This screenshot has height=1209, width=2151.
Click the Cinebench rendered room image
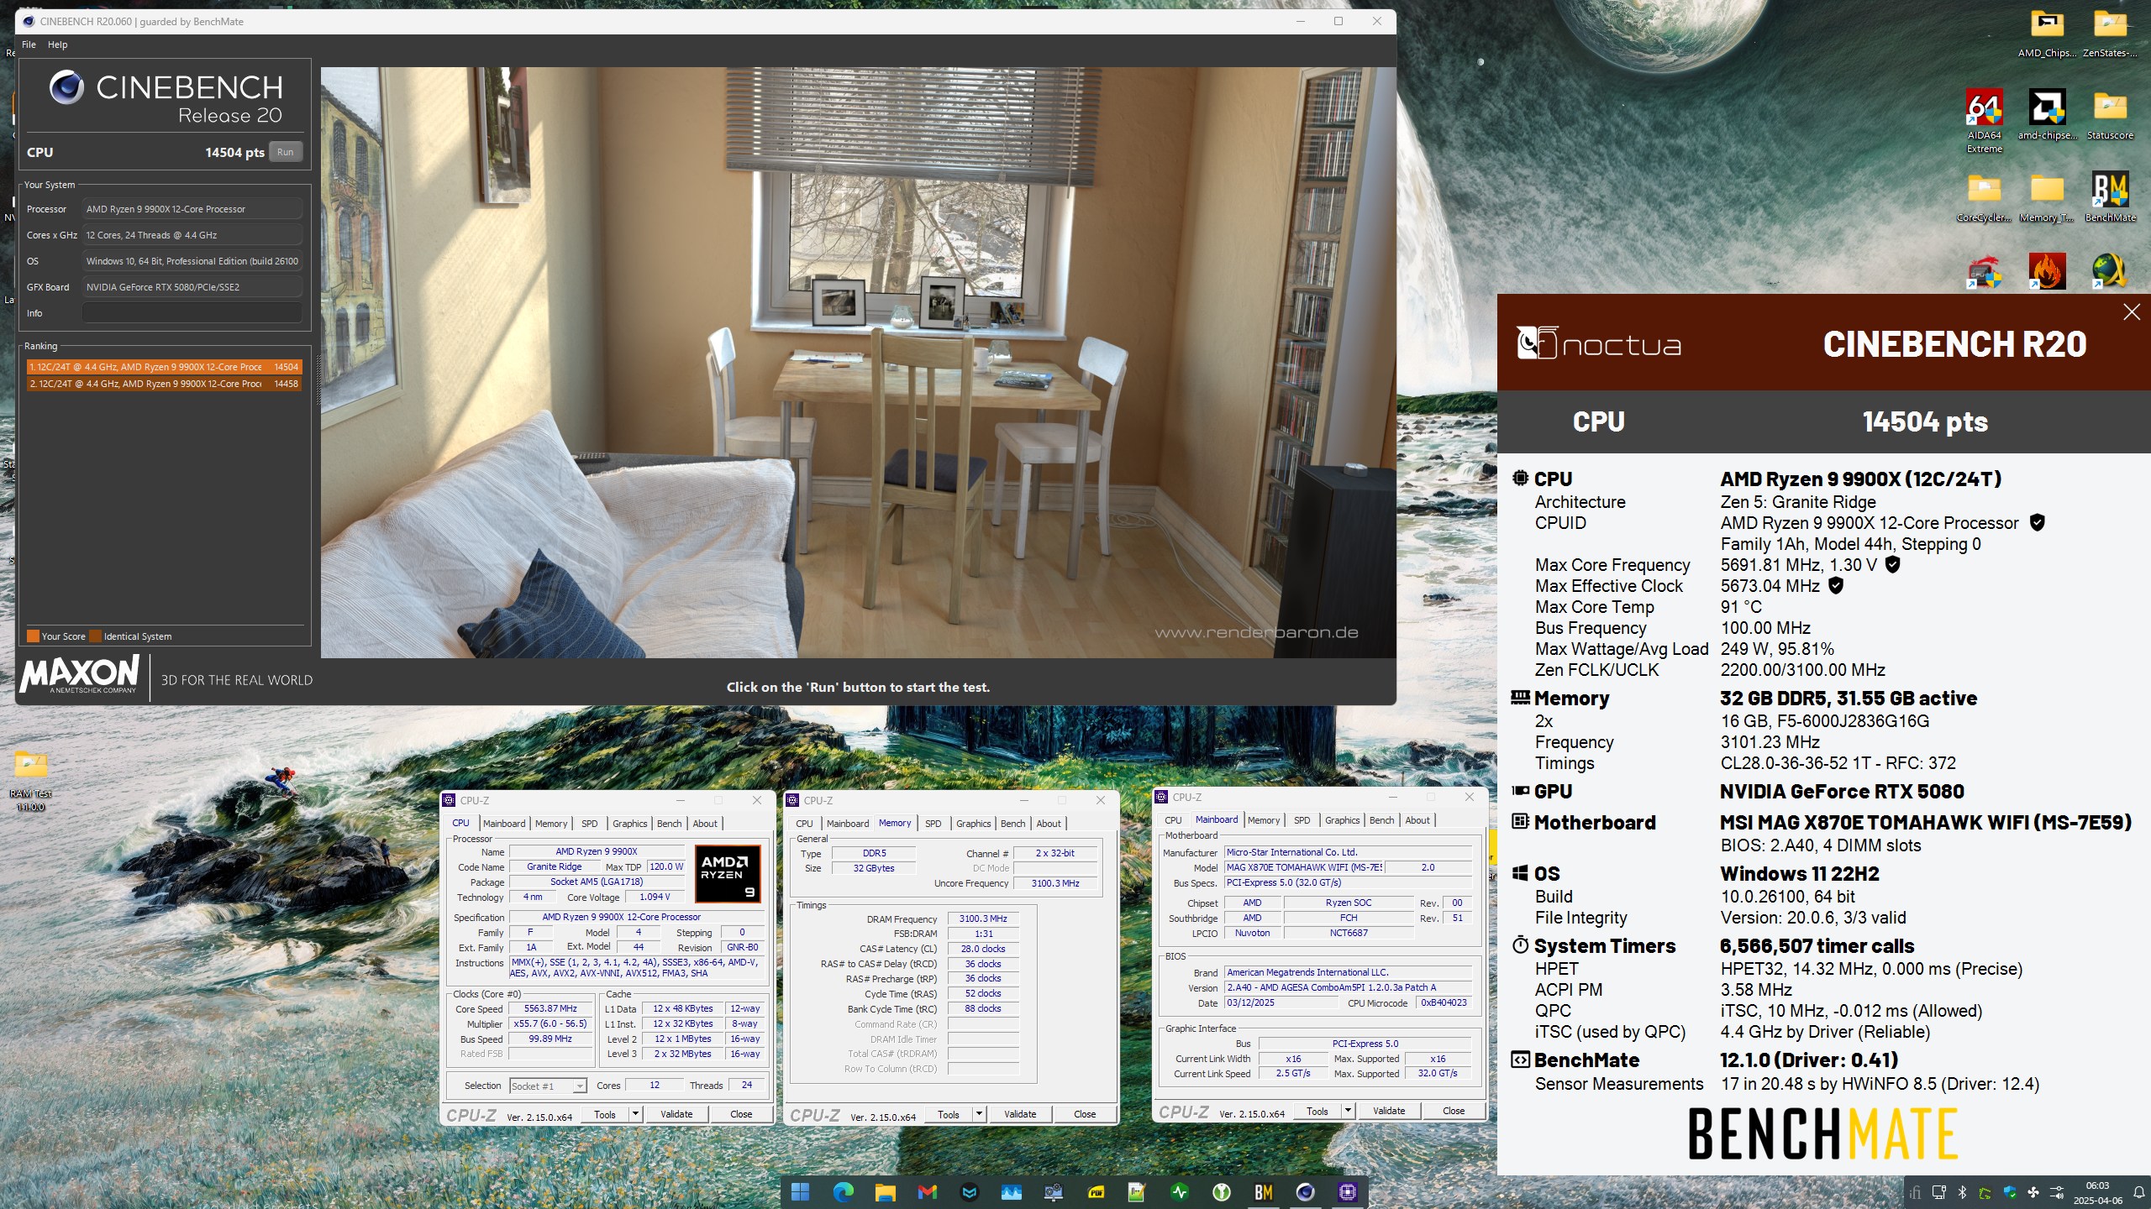click(x=858, y=363)
